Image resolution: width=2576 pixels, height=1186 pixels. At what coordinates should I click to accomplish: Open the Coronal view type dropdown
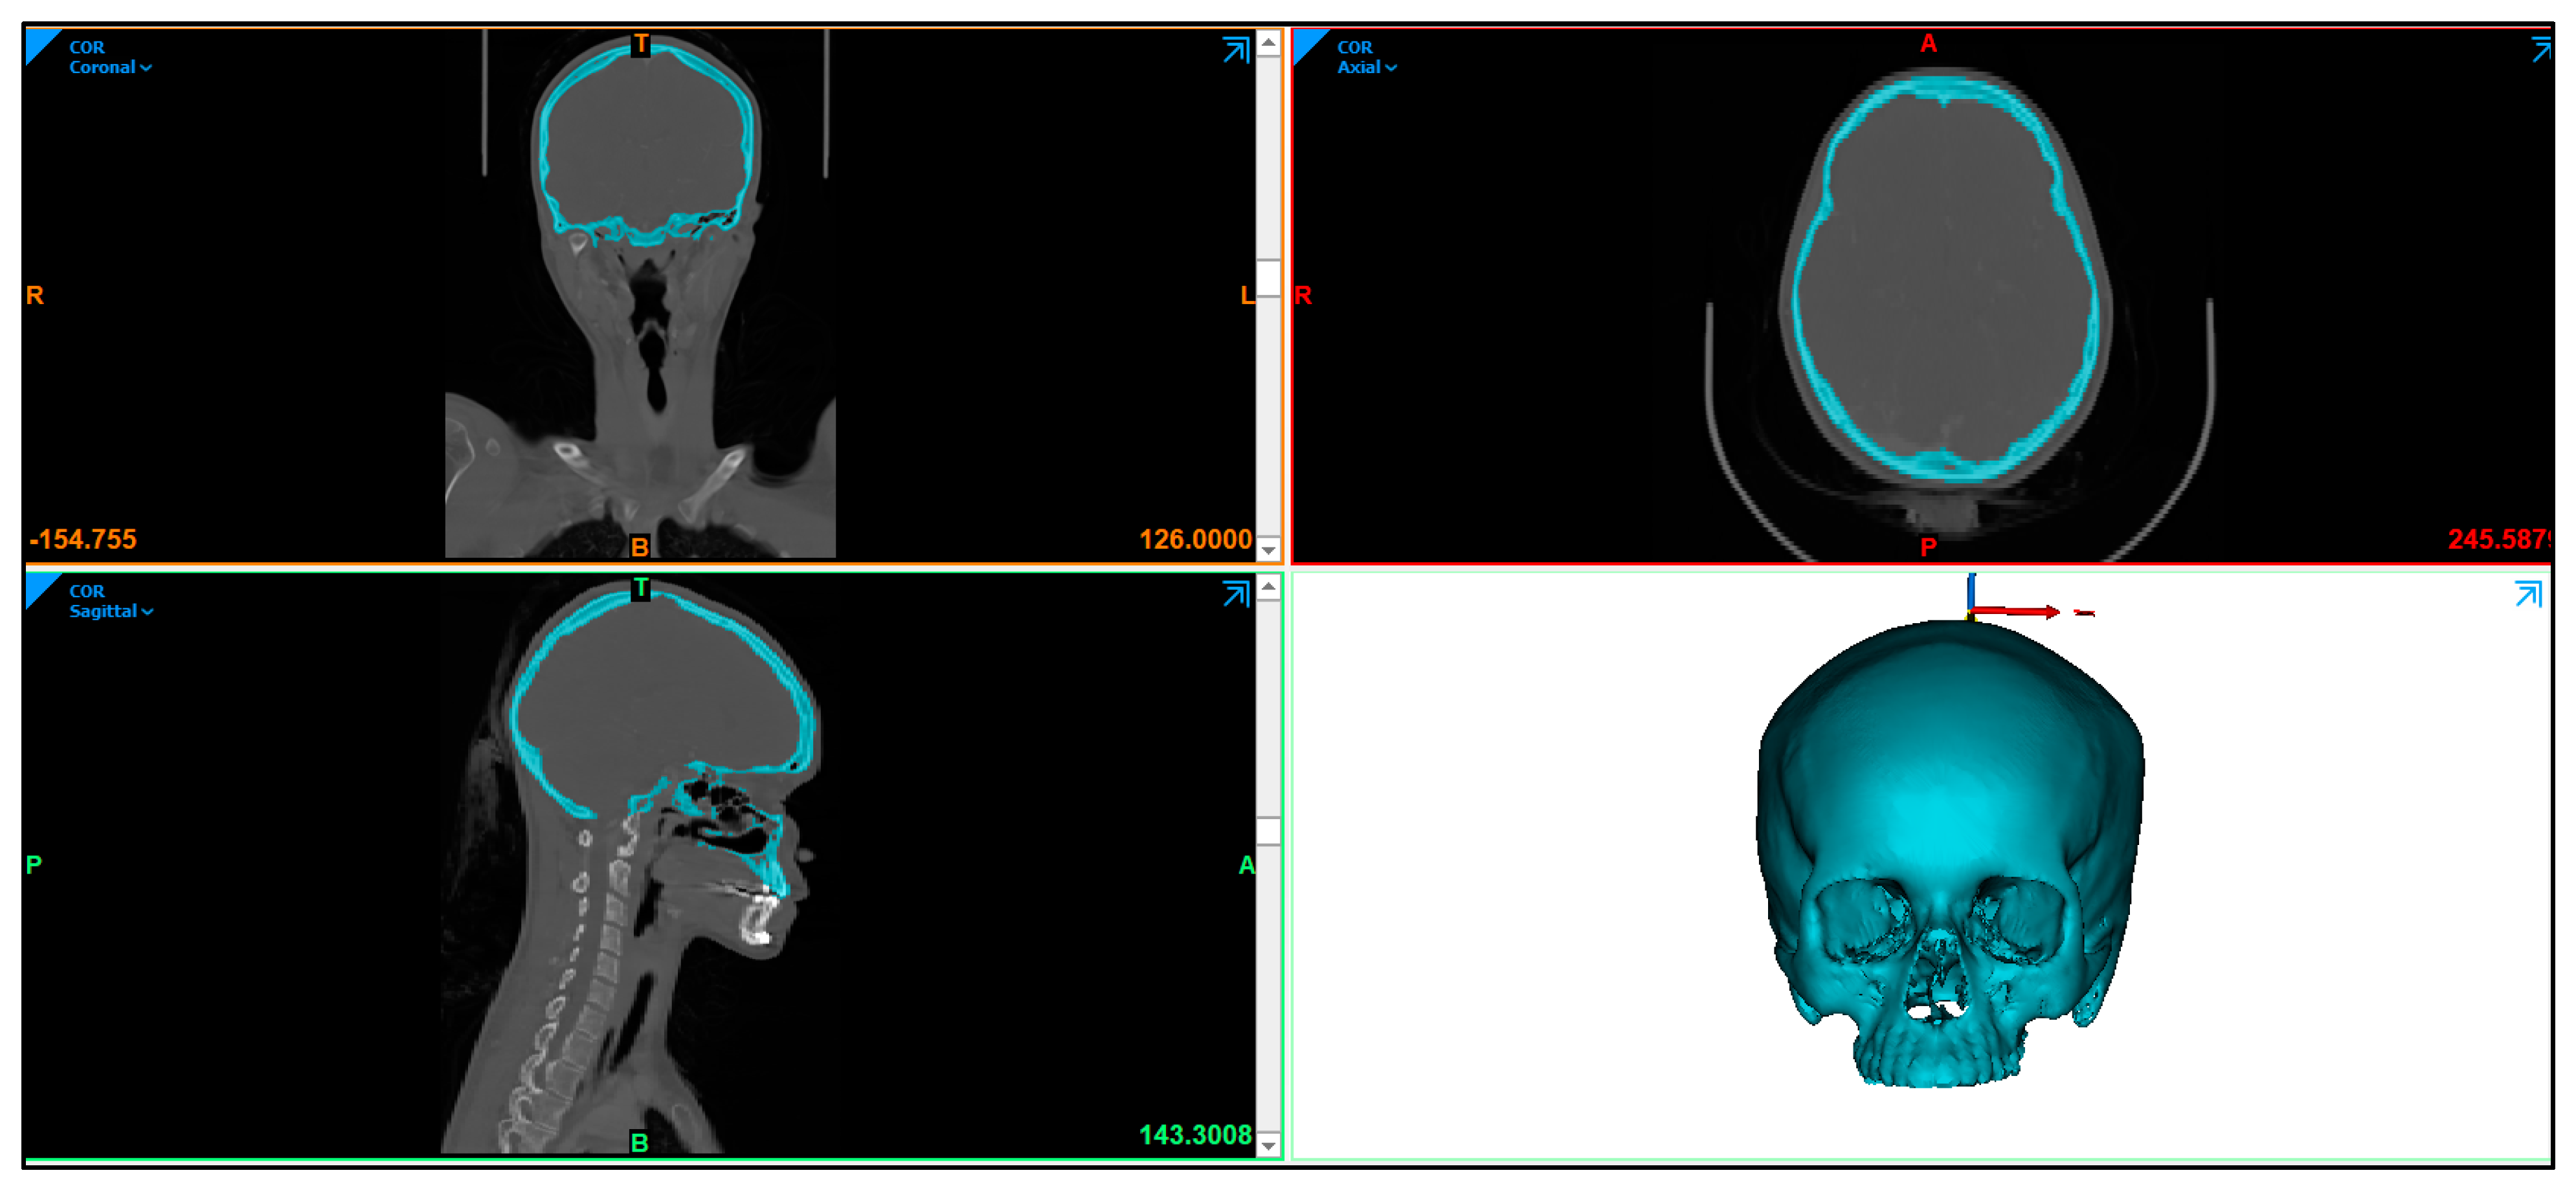110,68
